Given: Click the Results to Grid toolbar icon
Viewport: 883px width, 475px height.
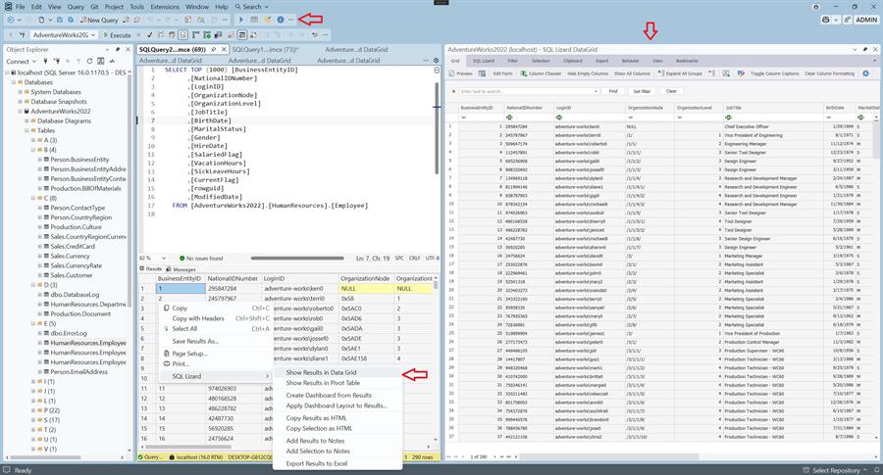Looking at the screenshot, I should pyautogui.click(x=241, y=35).
